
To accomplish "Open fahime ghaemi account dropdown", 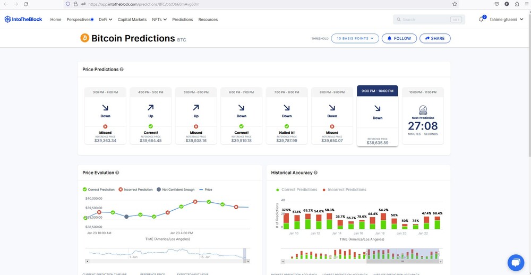I will pos(507,20).
